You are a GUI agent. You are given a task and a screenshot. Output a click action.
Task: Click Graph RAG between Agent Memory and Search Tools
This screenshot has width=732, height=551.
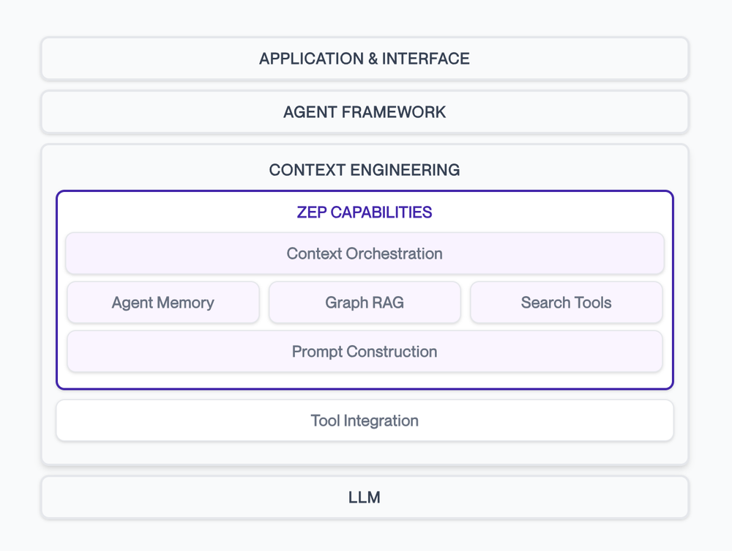point(365,303)
